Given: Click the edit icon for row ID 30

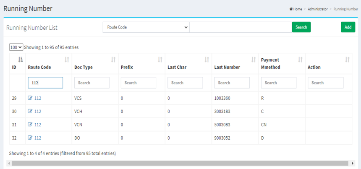Looking at the screenshot, I should coord(30,112).
